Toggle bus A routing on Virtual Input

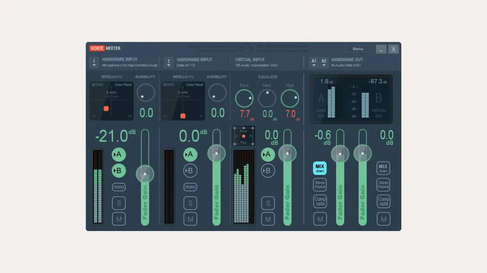268,154
